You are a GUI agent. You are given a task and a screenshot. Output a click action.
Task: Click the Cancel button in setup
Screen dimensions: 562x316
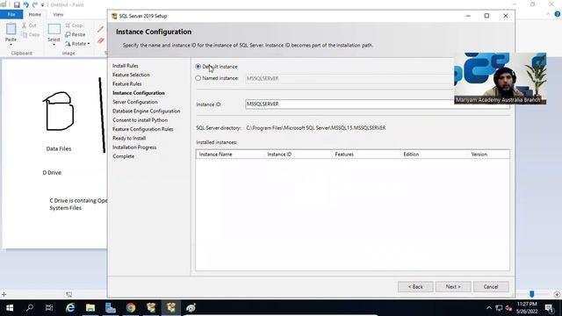(x=491, y=287)
